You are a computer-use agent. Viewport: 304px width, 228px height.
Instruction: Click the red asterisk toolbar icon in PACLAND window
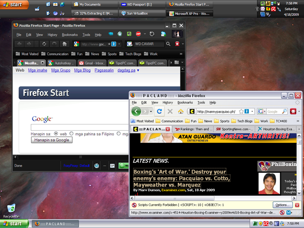[x=293, y=112]
